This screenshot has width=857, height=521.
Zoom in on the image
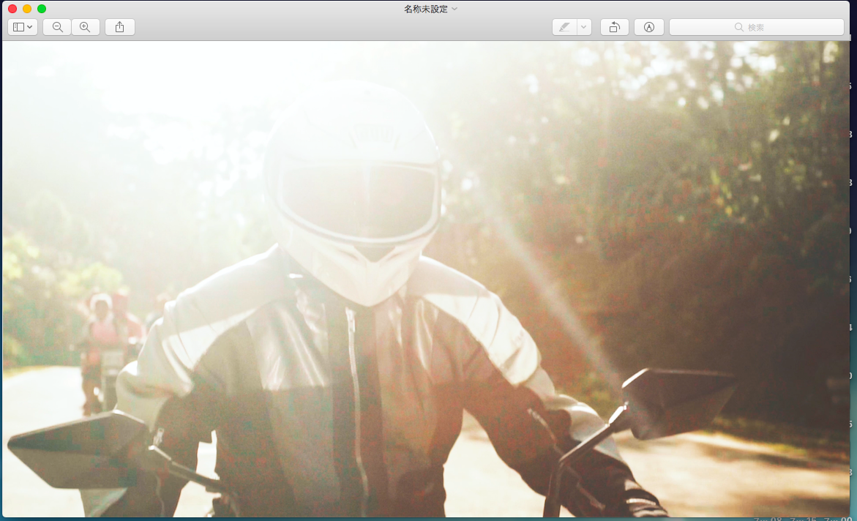click(86, 27)
